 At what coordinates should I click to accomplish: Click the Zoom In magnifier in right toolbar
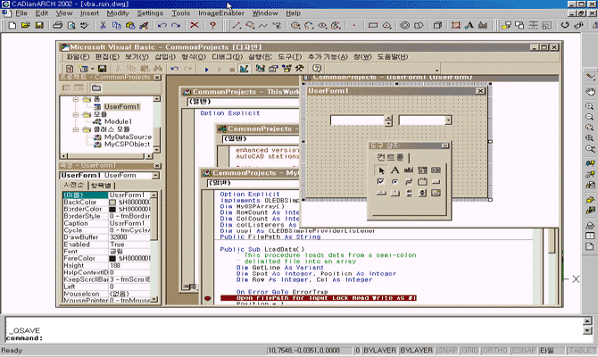point(590,106)
